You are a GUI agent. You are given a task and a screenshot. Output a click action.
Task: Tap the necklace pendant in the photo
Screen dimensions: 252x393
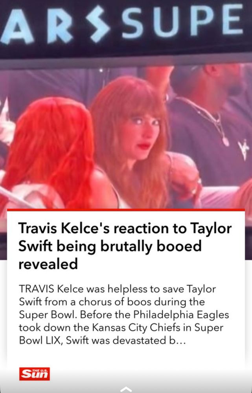click(226, 141)
